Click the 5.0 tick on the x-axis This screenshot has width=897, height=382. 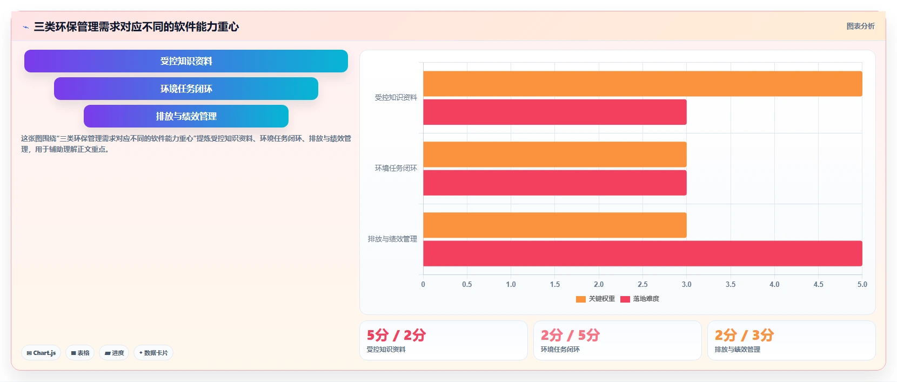point(862,285)
